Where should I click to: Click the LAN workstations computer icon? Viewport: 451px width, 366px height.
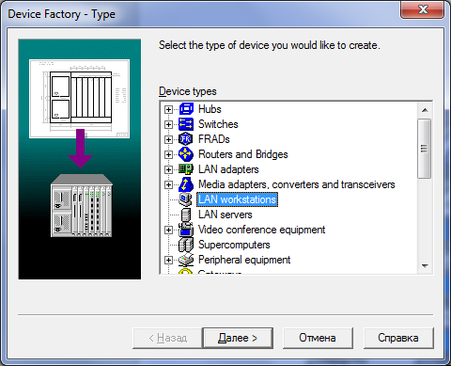pyautogui.click(x=186, y=199)
